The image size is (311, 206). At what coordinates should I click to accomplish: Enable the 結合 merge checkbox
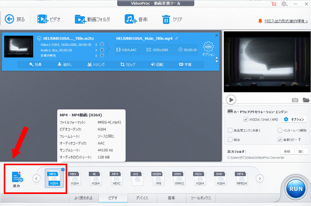[x=230, y=140]
